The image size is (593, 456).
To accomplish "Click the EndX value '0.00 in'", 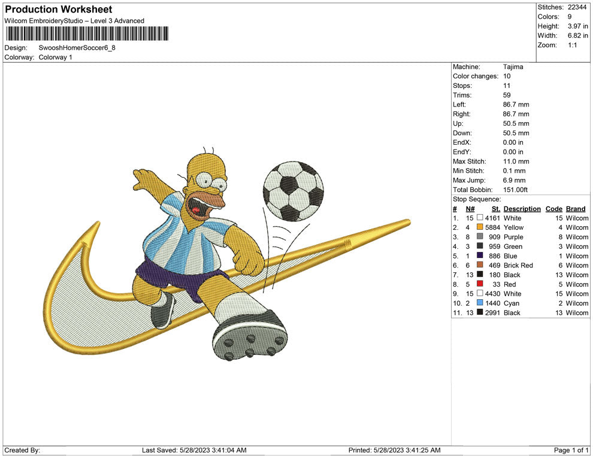I will pos(513,142).
